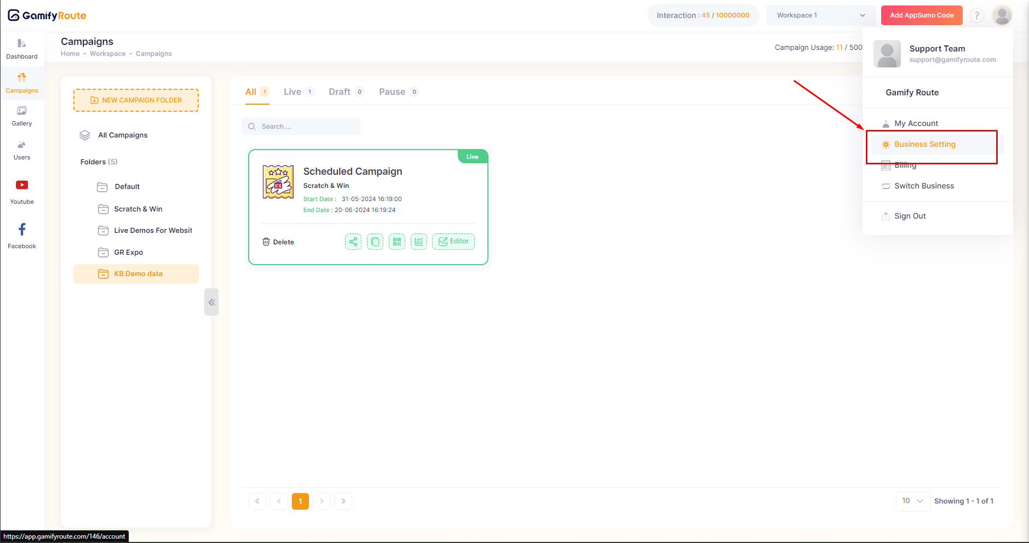Choose Sign Out in the profile menu

click(910, 216)
